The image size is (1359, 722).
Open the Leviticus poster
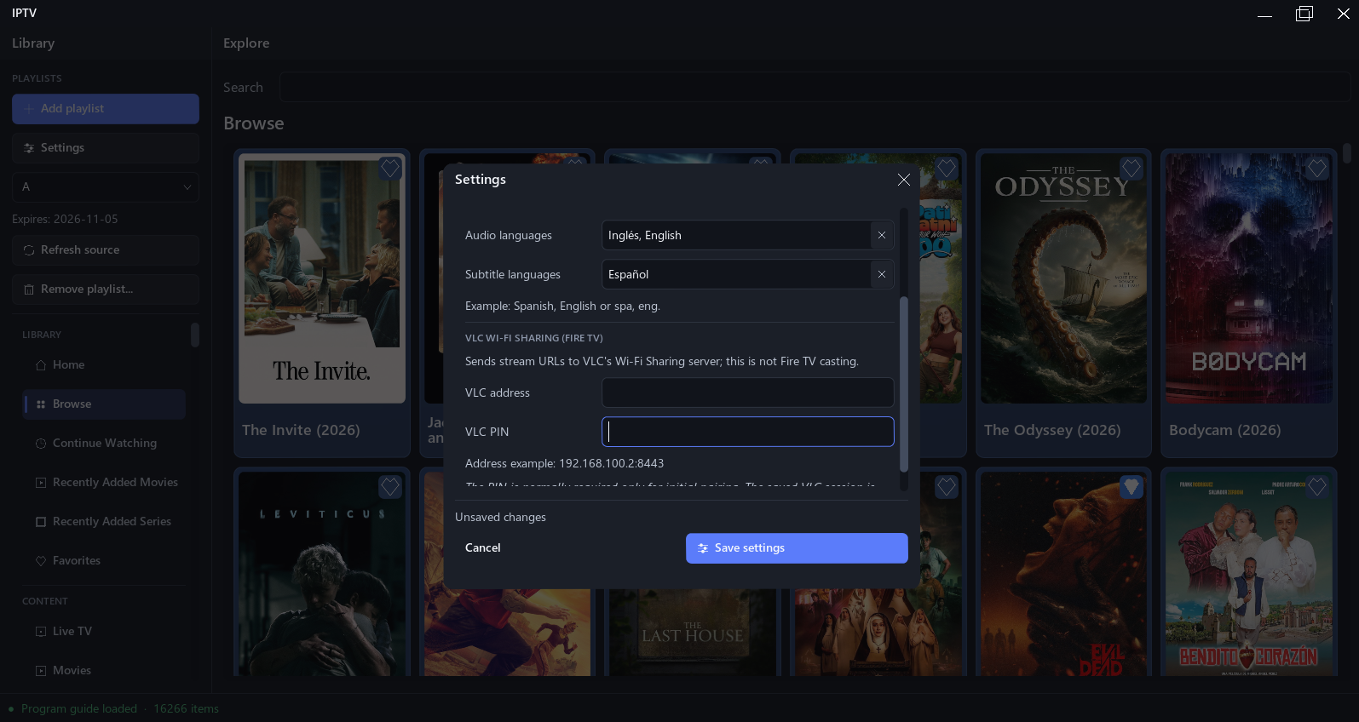pos(322,575)
